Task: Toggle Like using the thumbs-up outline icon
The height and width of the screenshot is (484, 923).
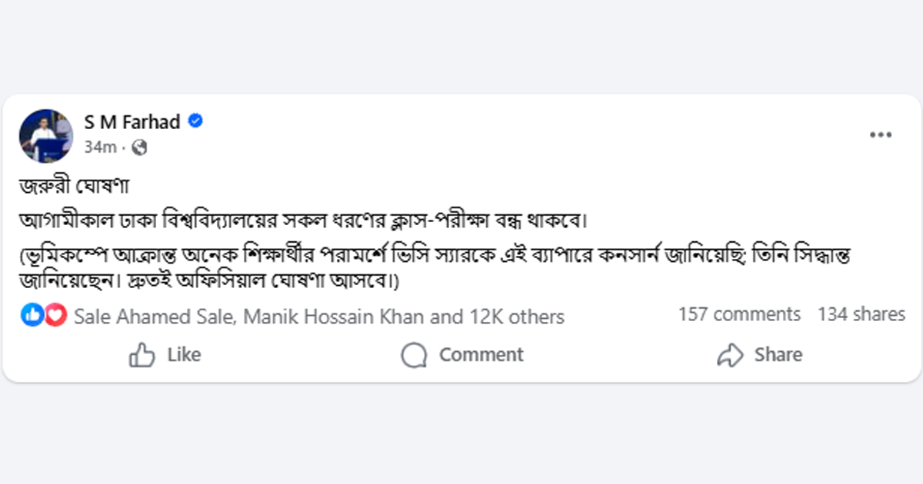Action: pos(142,355)
